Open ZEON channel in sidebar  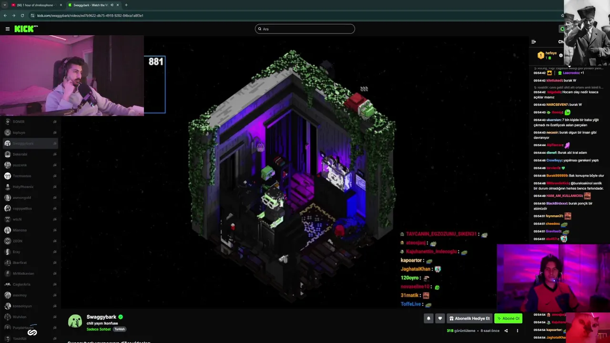(30, 241)
